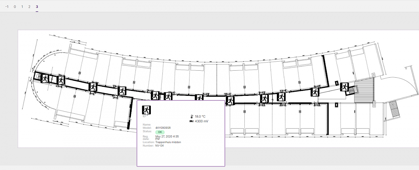
Task: Open floor tab 1
Action: [x=22, y=7]
